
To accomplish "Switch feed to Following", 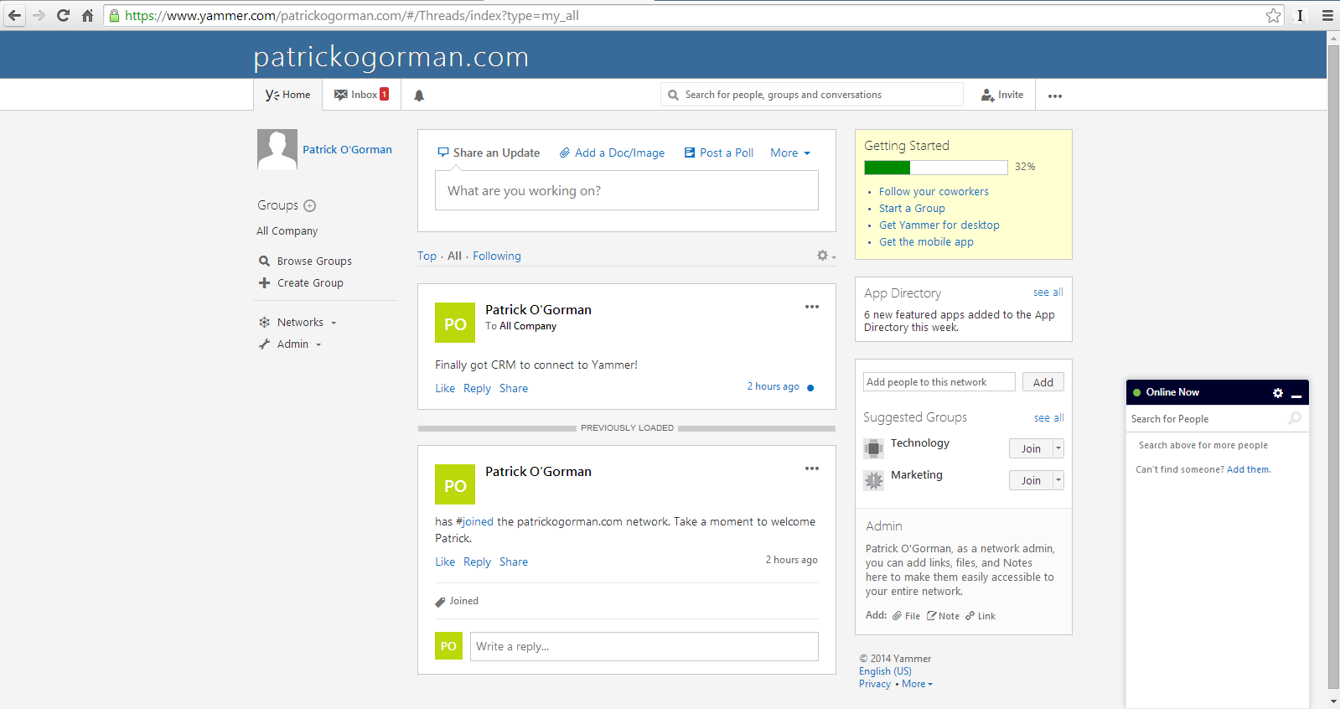I will coord(497,256).
